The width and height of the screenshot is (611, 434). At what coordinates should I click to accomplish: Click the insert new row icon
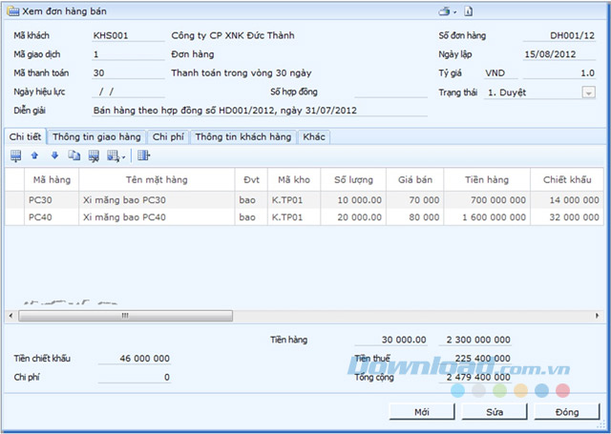tap(15, 155)
